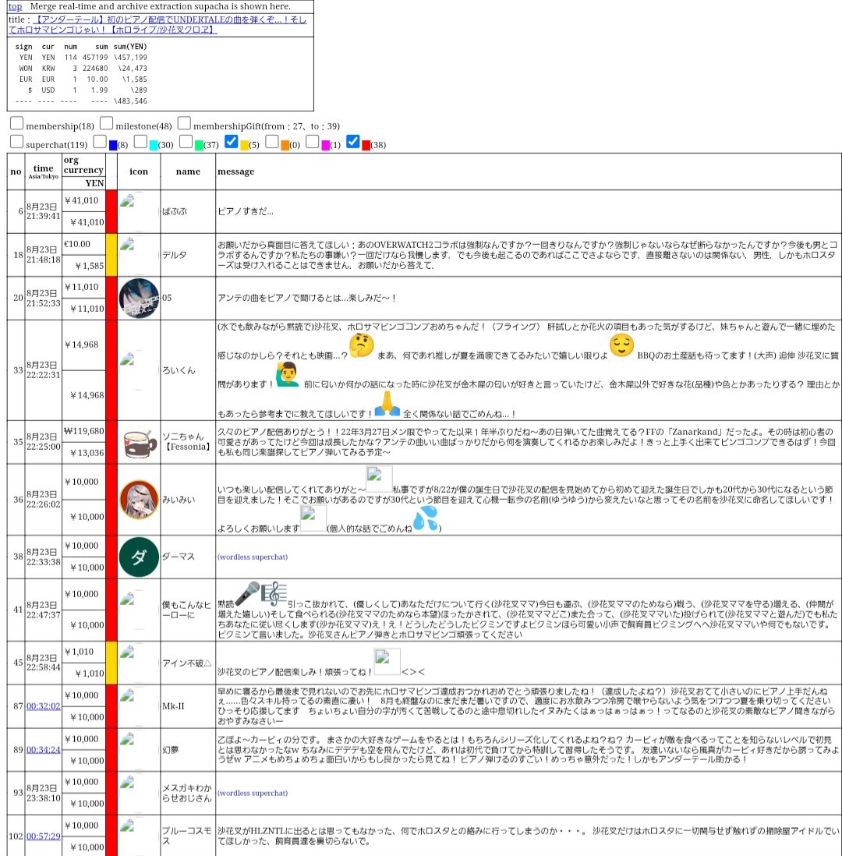Click the '₩119,680' amount cell

(83, 431)
